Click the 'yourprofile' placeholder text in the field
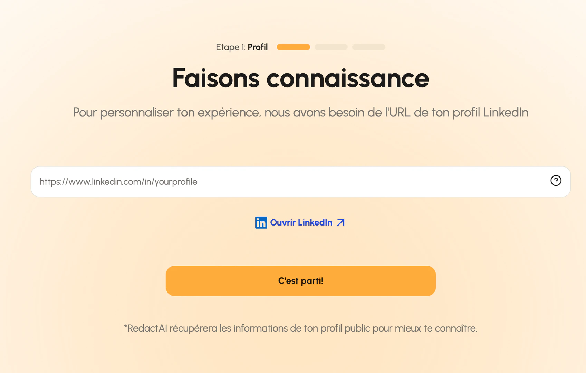Image resolution: width=586 pixels, height=373 pixels. [176, 182]
